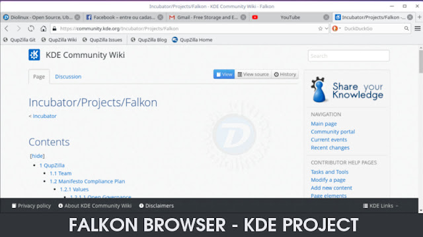The height and width of the screenshot is (237, 423).
Task: Open the DuckDuckGo search engine dropdown
Action: pyautogui.click(x=336, y=28)
